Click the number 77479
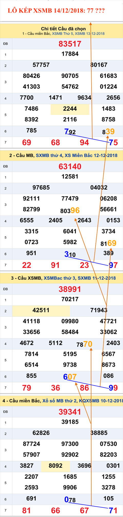Viewport: 123px width, 517px height. click(70, 199)
